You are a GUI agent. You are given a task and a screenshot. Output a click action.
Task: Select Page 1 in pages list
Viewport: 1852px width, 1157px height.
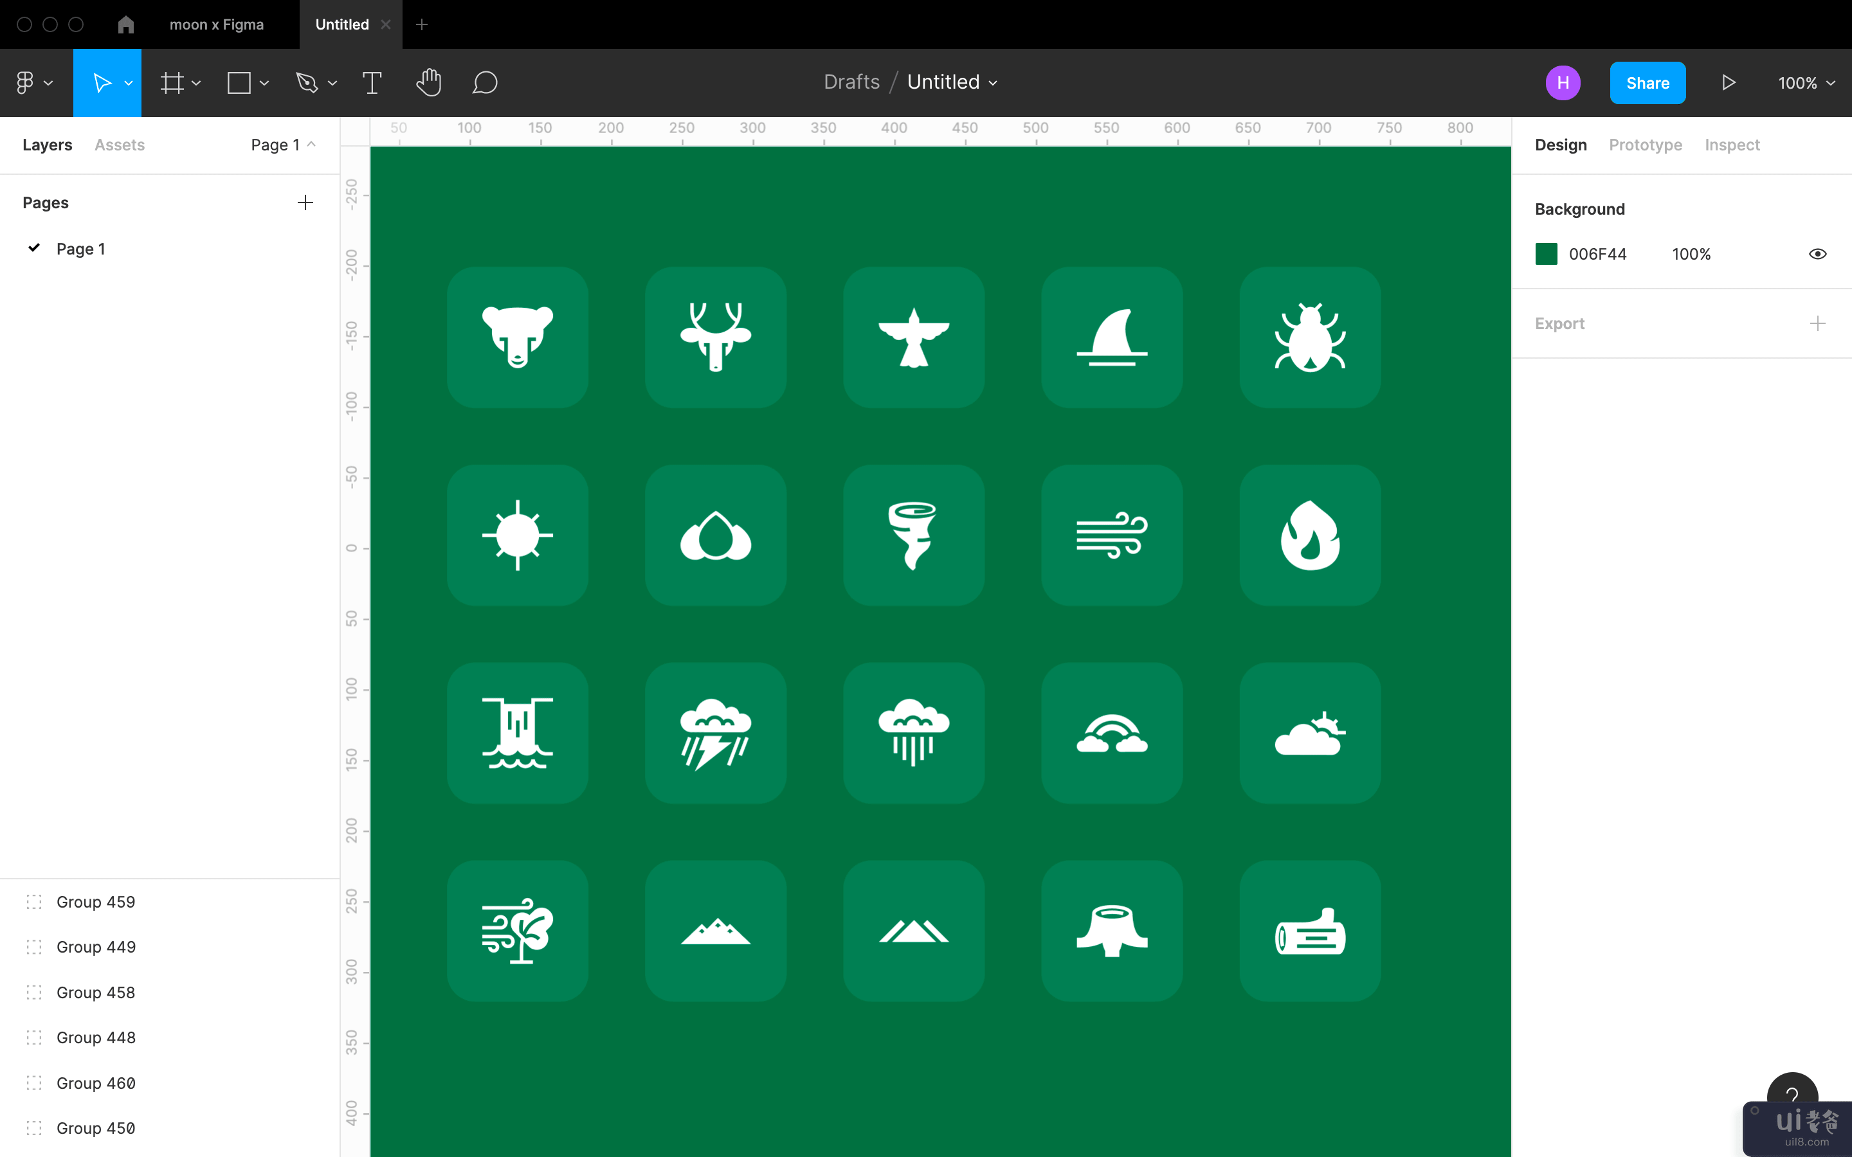point(80,249)
